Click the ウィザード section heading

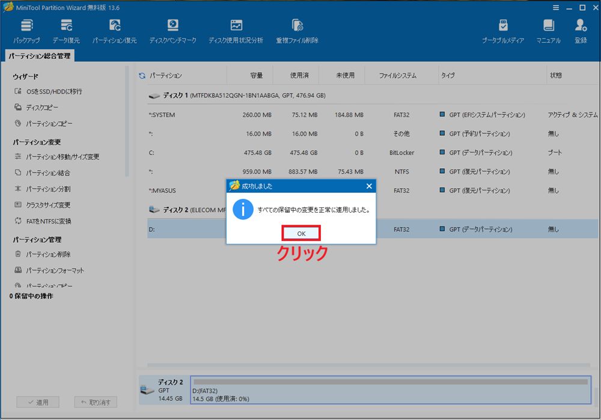pyautogui.click(x=25, y=76)
